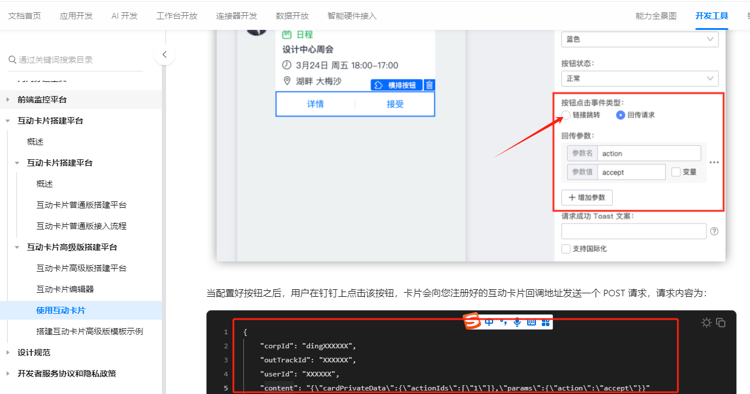
Task: Copy the code with the copy icon
Action: 721,323
